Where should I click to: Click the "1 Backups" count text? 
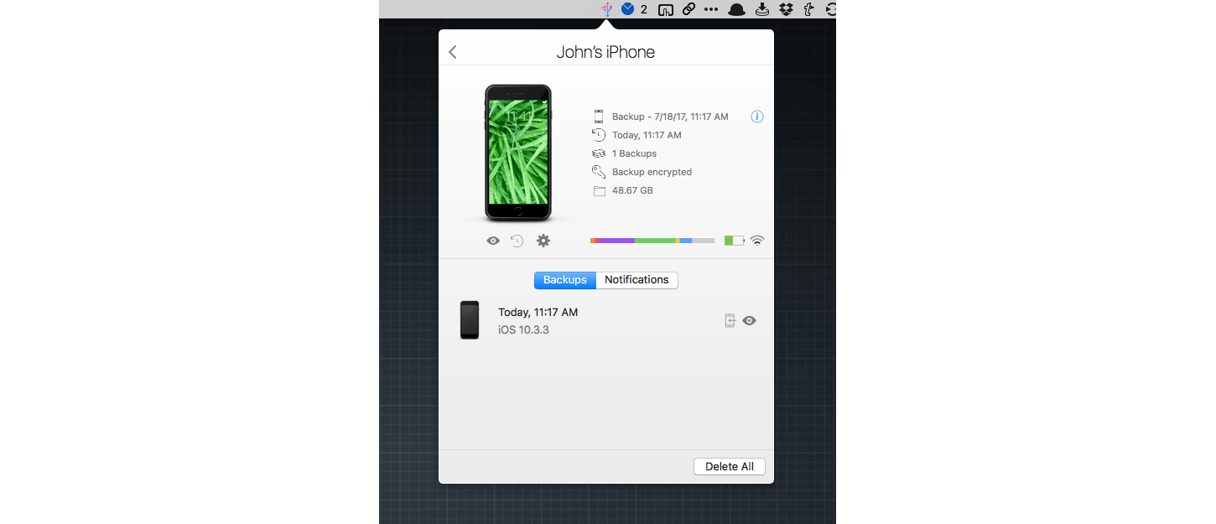click(x=634, y=153)
